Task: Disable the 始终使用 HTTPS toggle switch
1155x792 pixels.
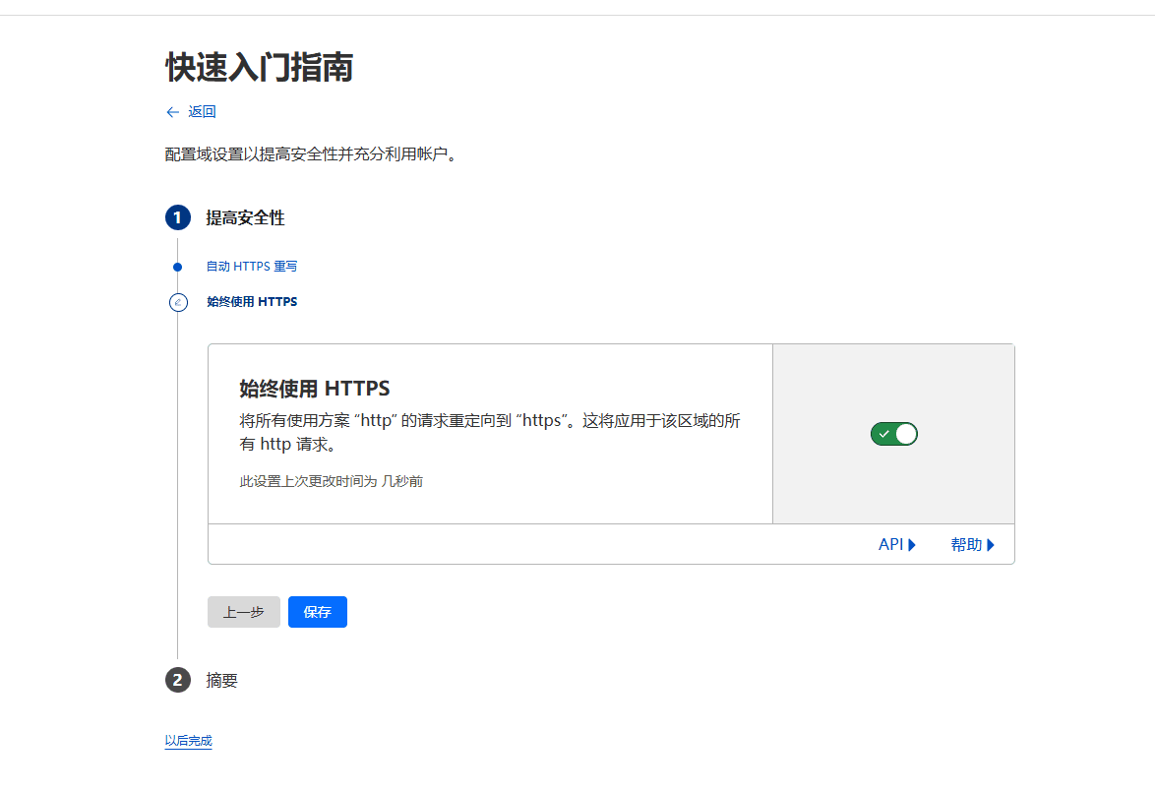Action: pyautogui.click(x=893, y=433)
